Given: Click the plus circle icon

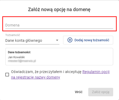Looking at the screenshot, I should [x=70, y=40].
